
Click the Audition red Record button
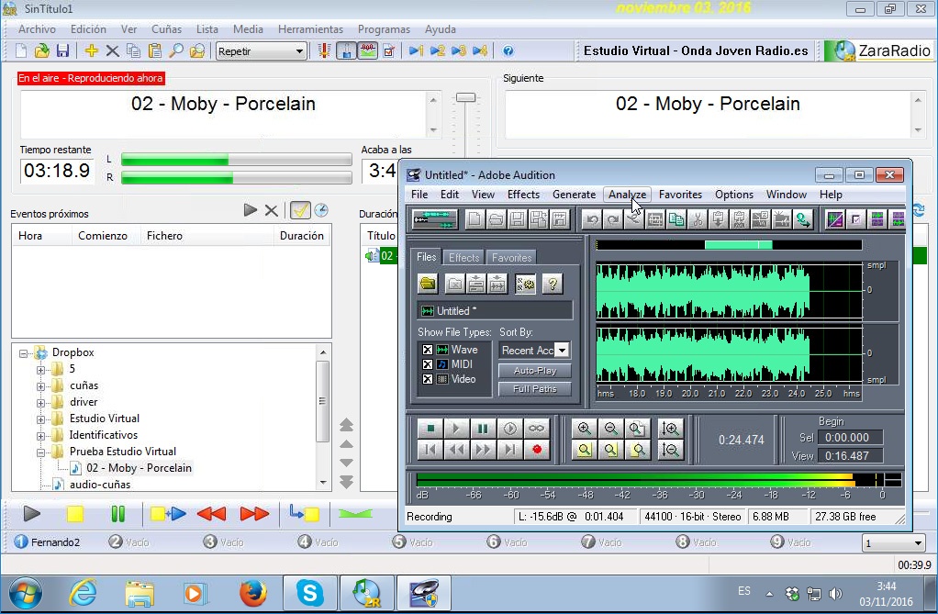pyautogui.click(x=537, y=450)
